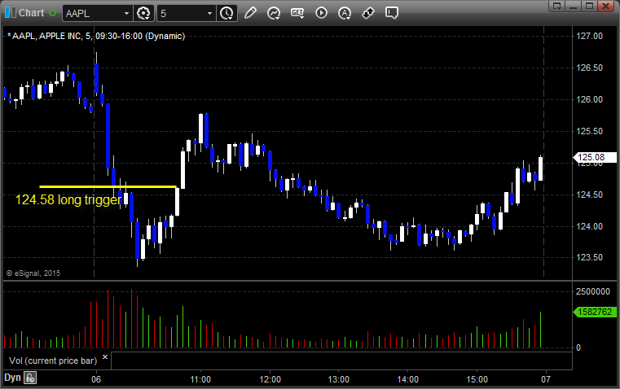The image size is (620, 389).
Task: Click the 124.50 price axis label
Action: 590,194
